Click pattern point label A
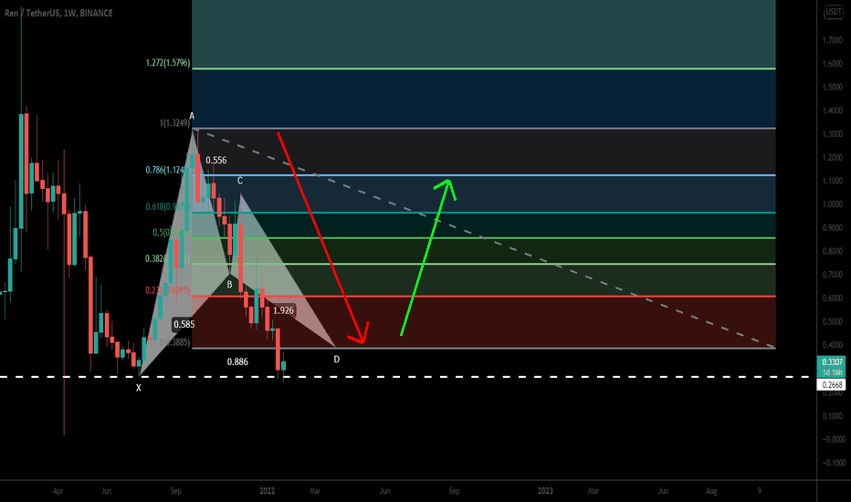The width and height of the screenshot is (851, 502). click(192, 116)
